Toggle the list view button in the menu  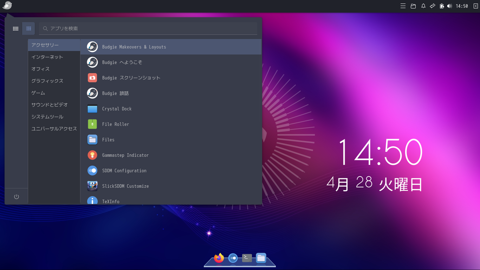point(28,28)
